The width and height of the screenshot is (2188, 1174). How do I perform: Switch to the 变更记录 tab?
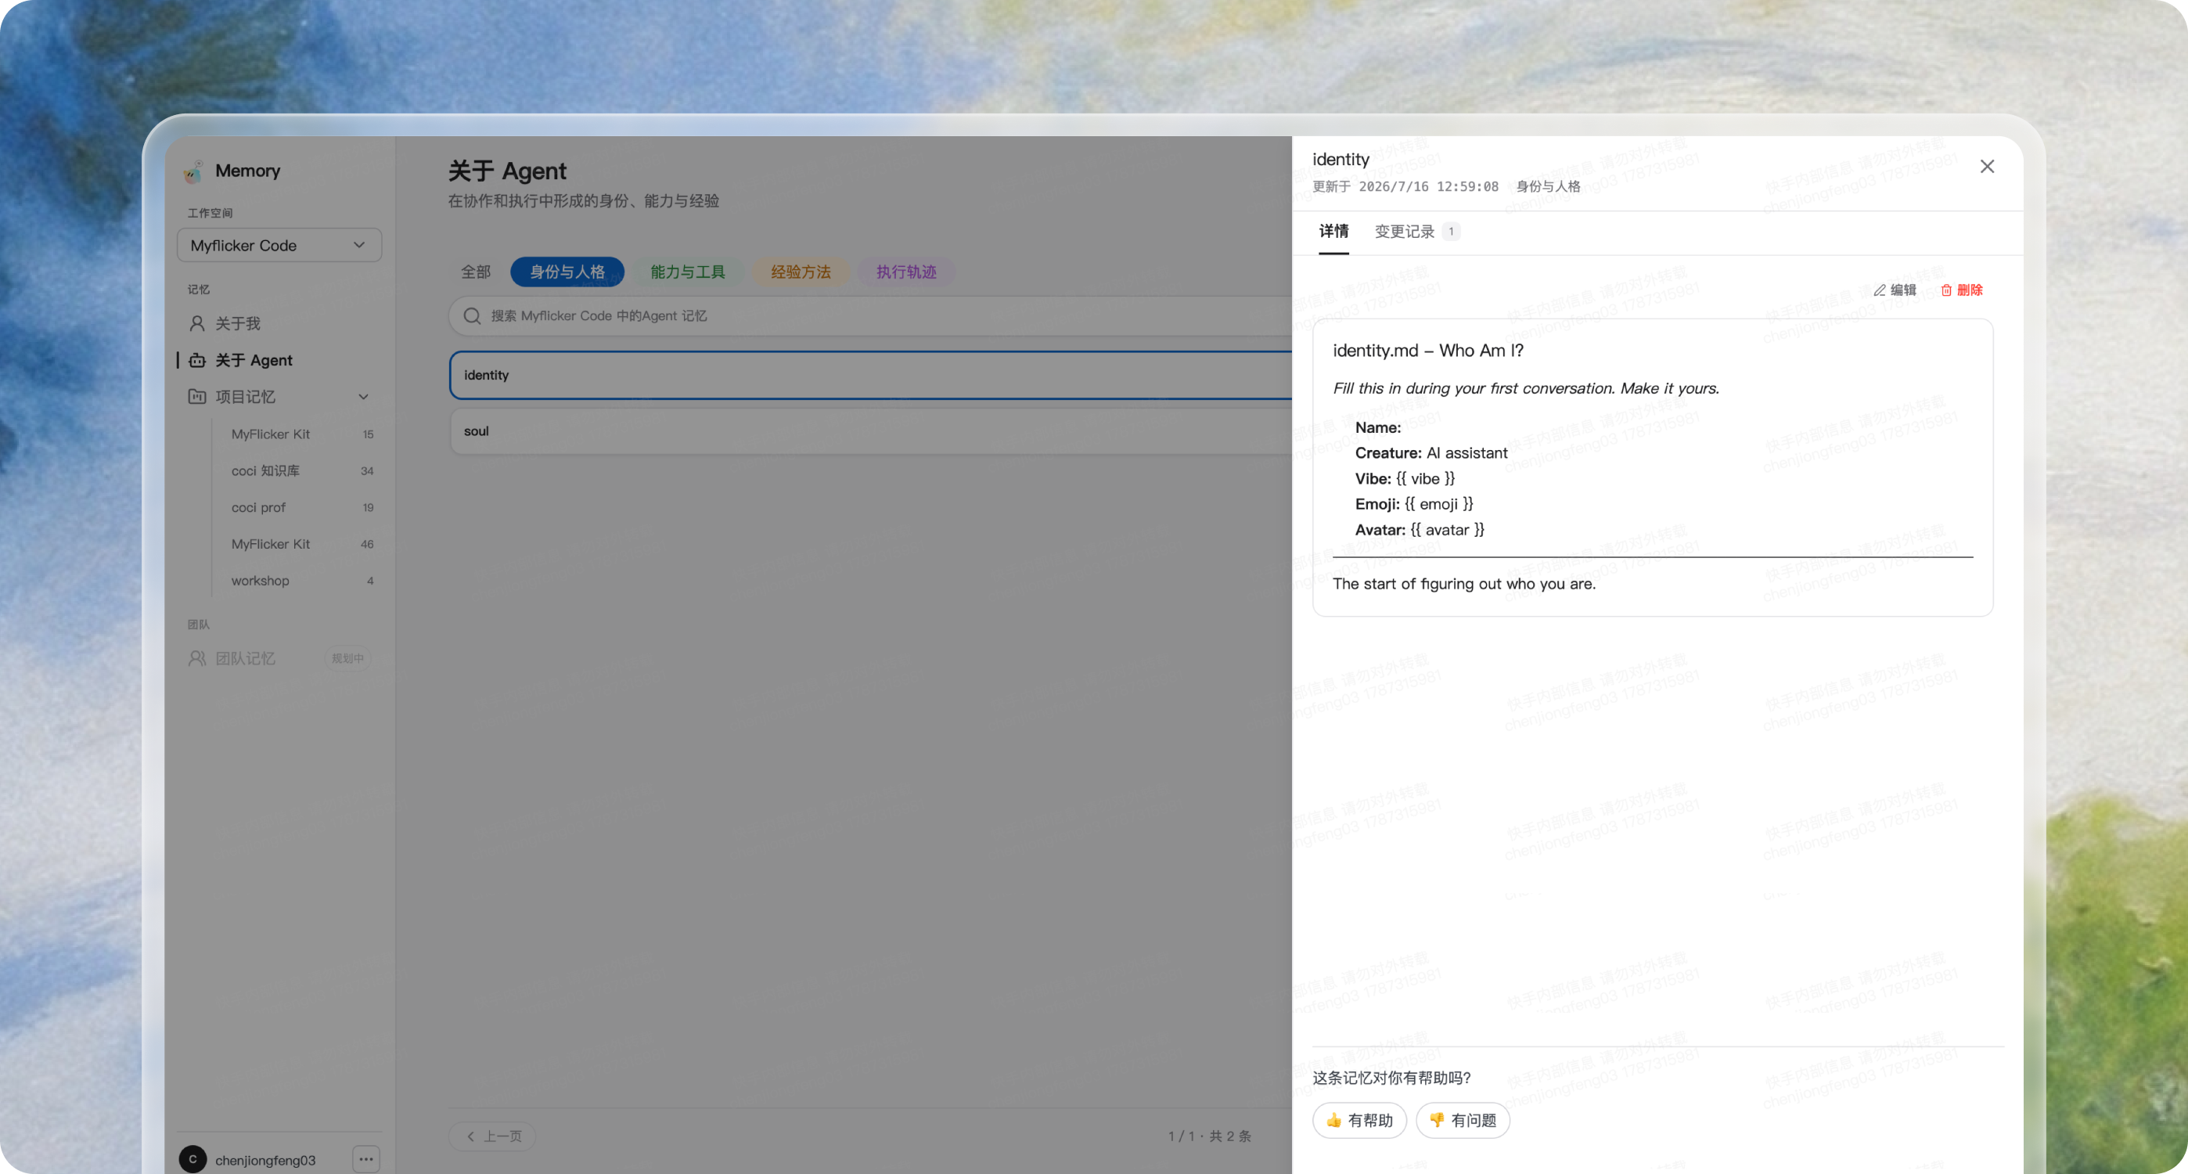[x=1416, y=231]
